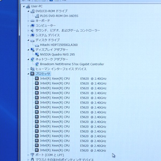Screen dimensions: 161x161
Task: Select the ディスク ドライブ label
Action: 47,40
